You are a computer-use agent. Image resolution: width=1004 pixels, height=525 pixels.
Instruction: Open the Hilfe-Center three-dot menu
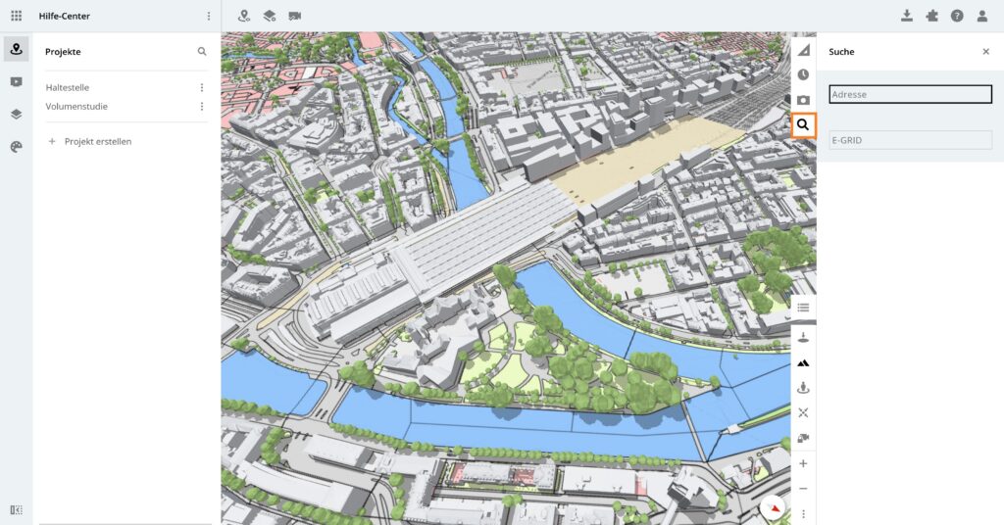tap(208, 16)
